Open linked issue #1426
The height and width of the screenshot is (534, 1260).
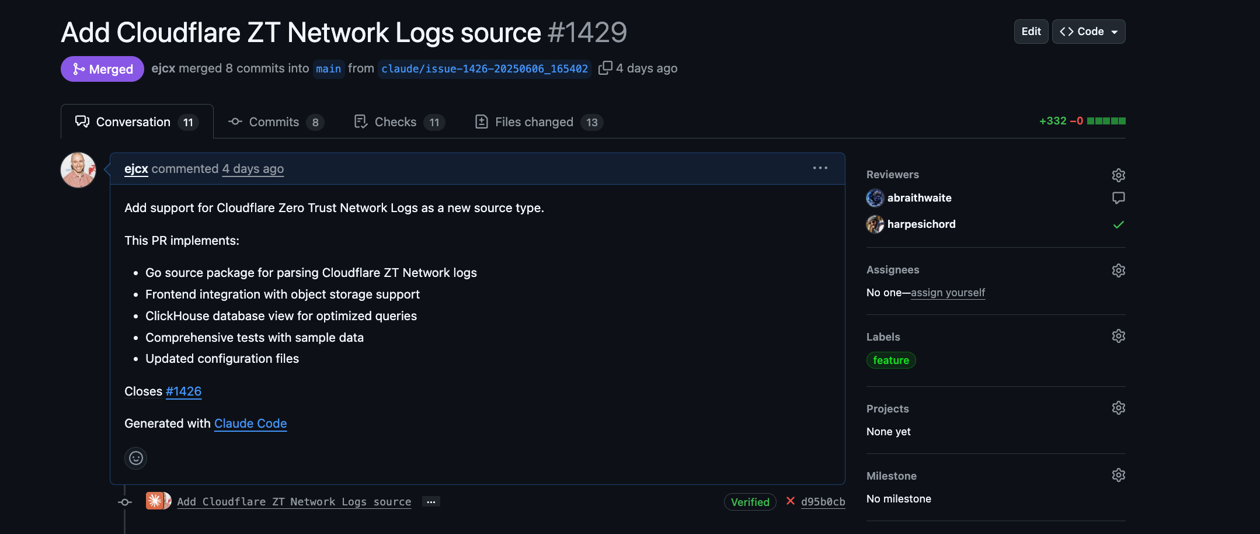(183, 391)
